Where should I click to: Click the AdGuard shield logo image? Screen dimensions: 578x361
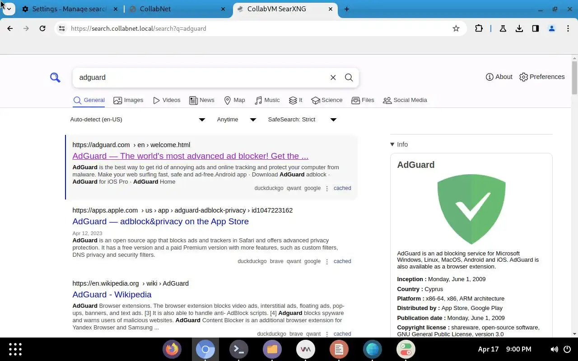click(471, 209)
